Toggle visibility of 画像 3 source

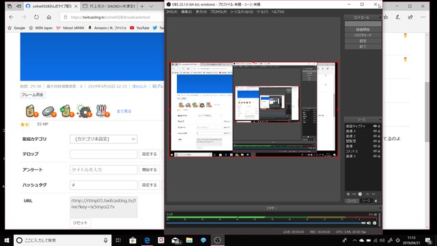coord(375,156)
